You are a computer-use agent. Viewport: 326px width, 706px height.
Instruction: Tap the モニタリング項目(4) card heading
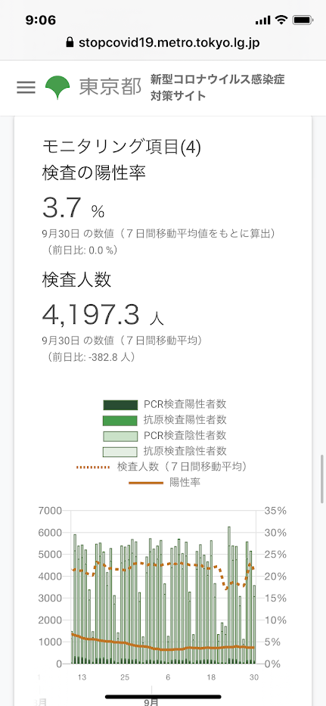[x=122, y=146]
